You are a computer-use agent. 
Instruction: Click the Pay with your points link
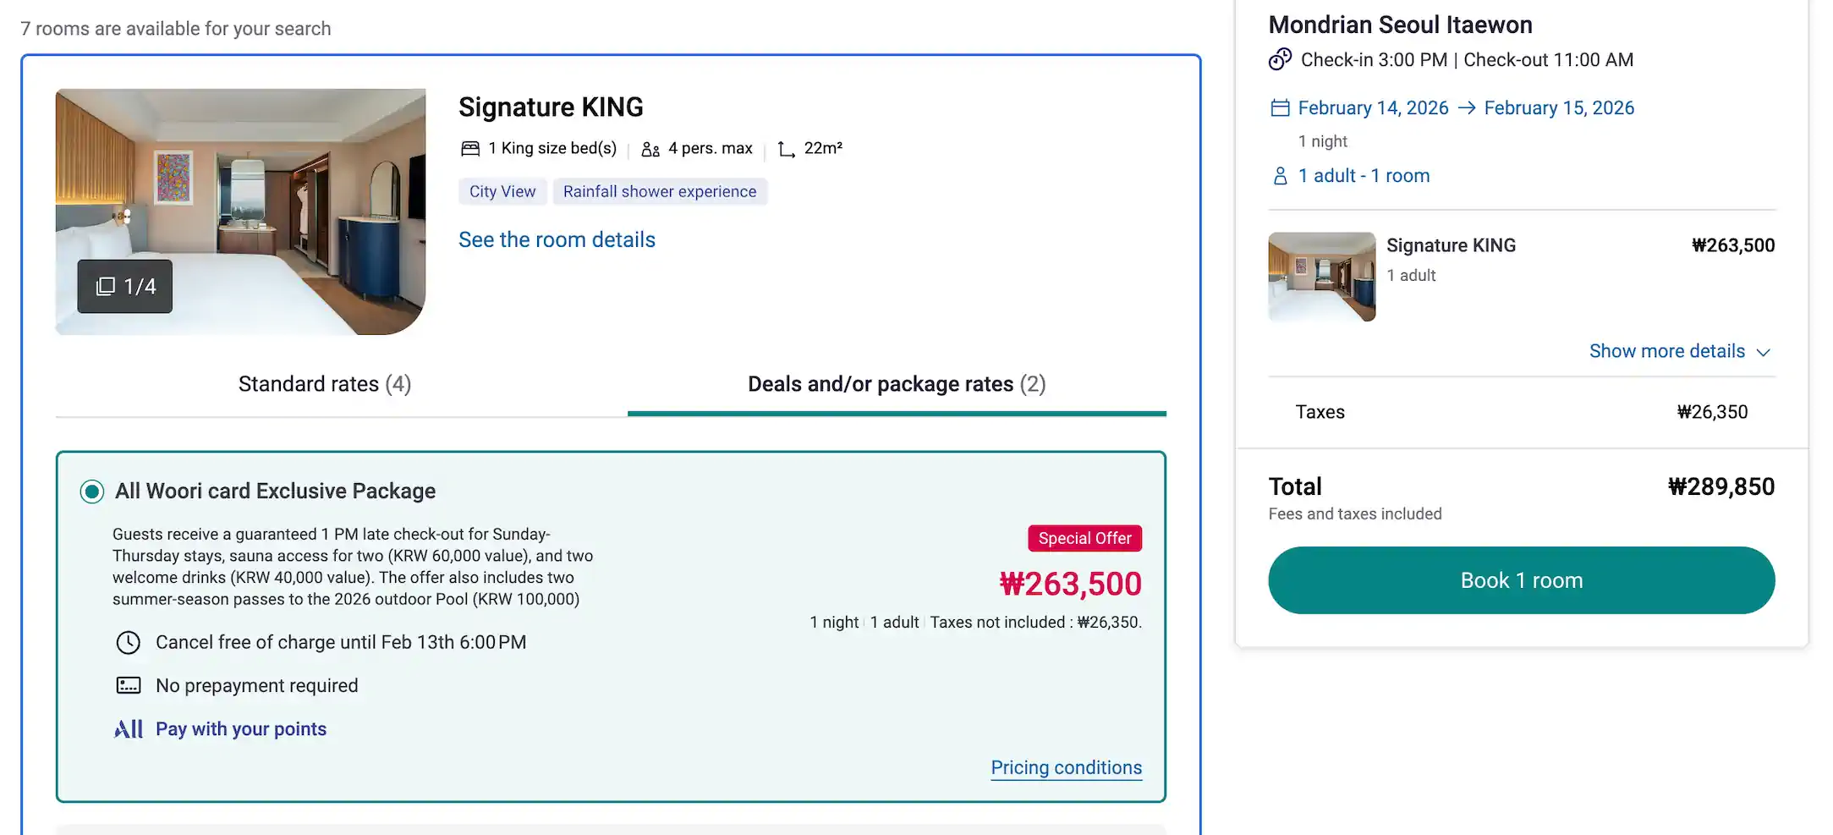(x=241, y=729)
